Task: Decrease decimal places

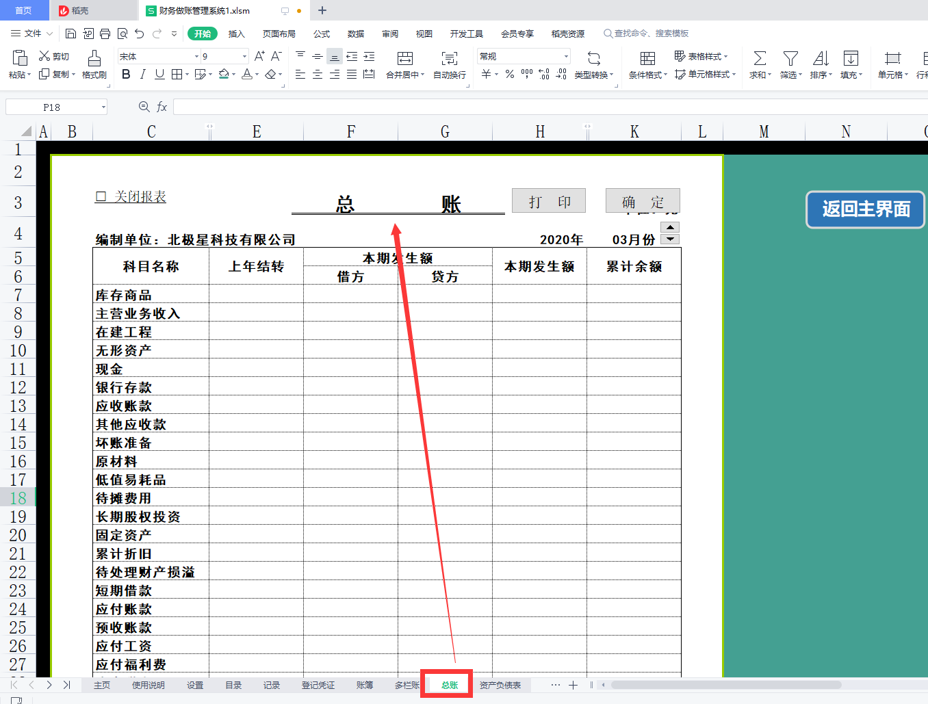Action: point(561,74)
